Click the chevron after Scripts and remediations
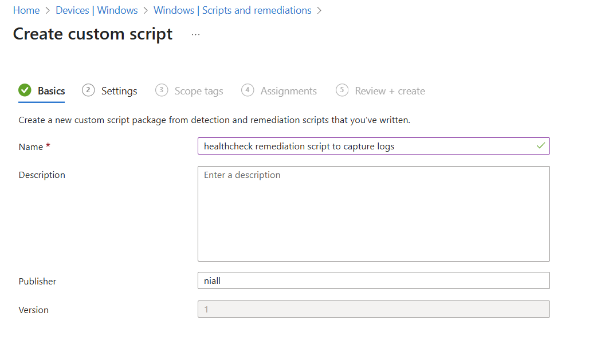The image size is (589, 360). 319,10
